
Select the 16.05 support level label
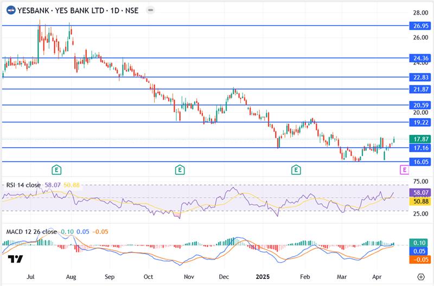click(x=421, y=162)
